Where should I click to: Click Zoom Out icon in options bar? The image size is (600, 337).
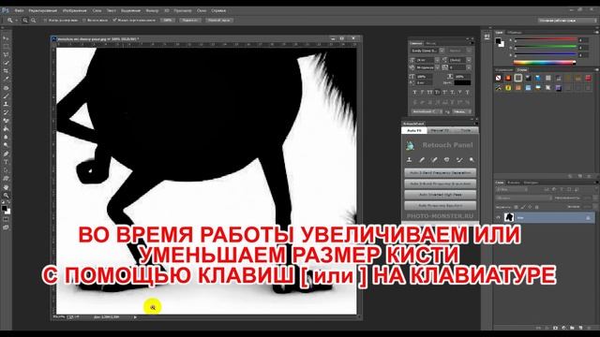[x=34, y=21]
